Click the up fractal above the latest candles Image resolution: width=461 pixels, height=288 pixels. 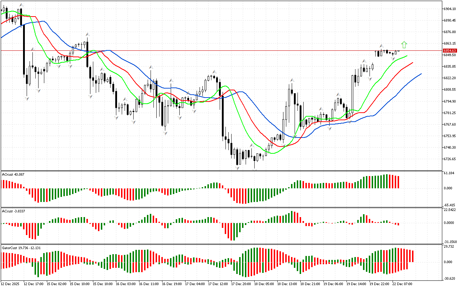pyautogui.click(x=381, y=46)
